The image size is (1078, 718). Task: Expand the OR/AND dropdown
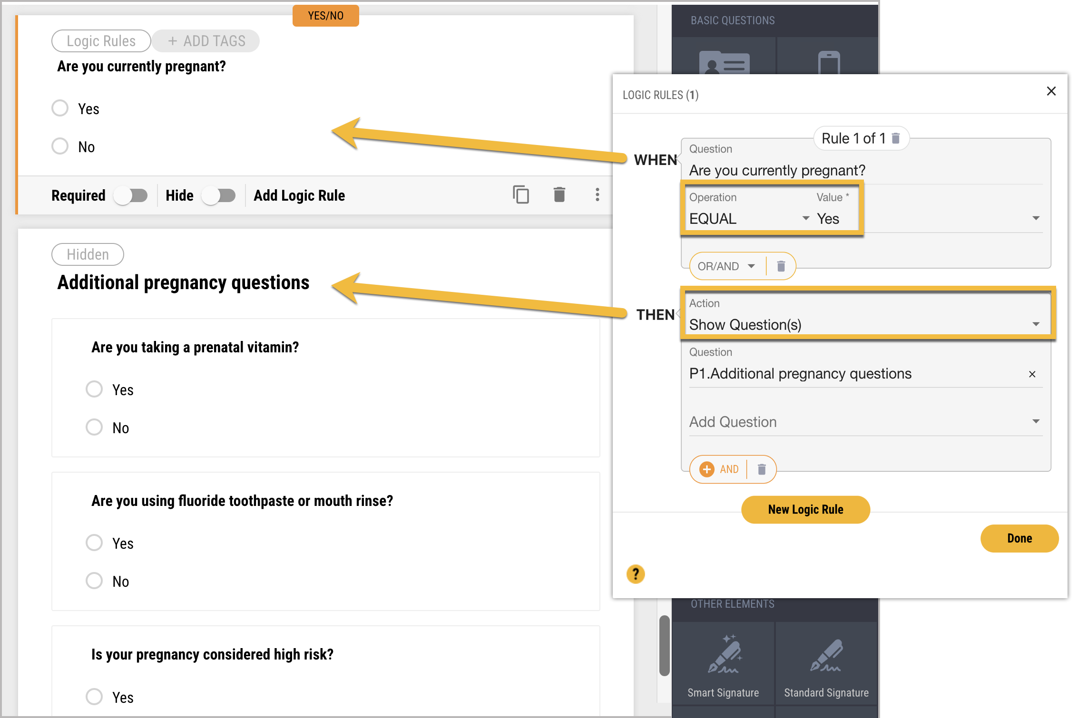726,266
